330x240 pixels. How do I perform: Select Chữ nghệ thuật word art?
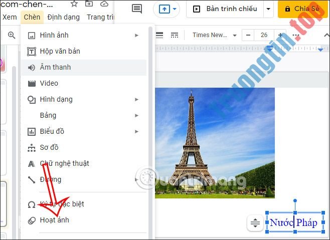pyautogui.click(x=84, y=163)
